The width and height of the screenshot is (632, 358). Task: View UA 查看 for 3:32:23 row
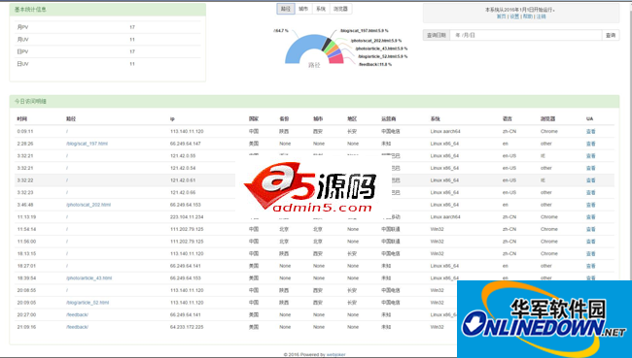point(591,192)
